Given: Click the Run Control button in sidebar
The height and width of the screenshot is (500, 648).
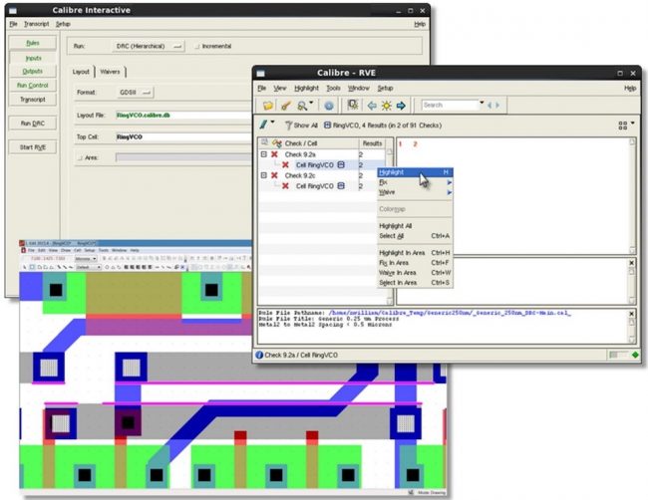Looking at the screenshot, I should pos(33,85).
